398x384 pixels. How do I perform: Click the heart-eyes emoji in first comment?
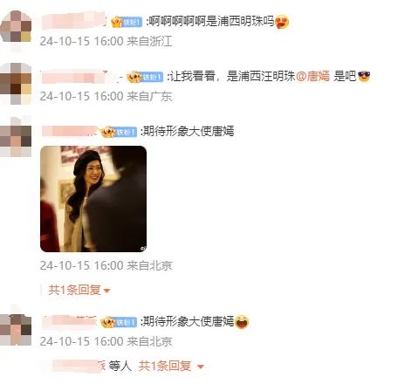(x=282, y=22)
